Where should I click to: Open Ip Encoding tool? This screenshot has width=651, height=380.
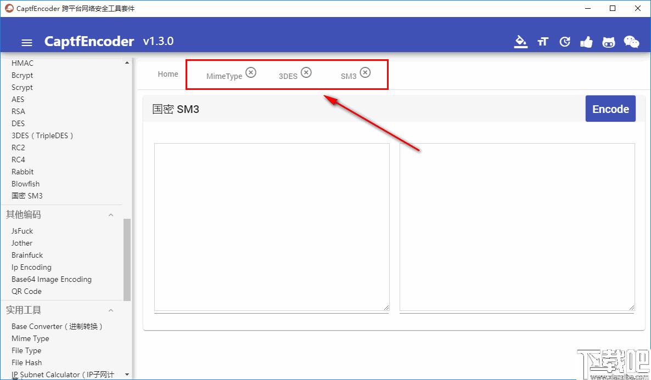pyautogui.click(x=31, y=267)
